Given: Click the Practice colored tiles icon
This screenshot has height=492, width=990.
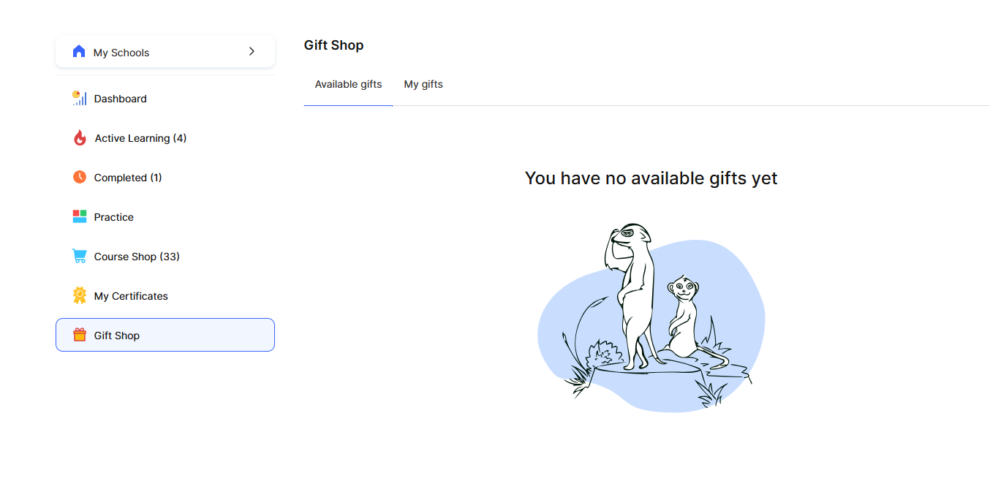Looking at the screenshot, I should coord(80,216).
